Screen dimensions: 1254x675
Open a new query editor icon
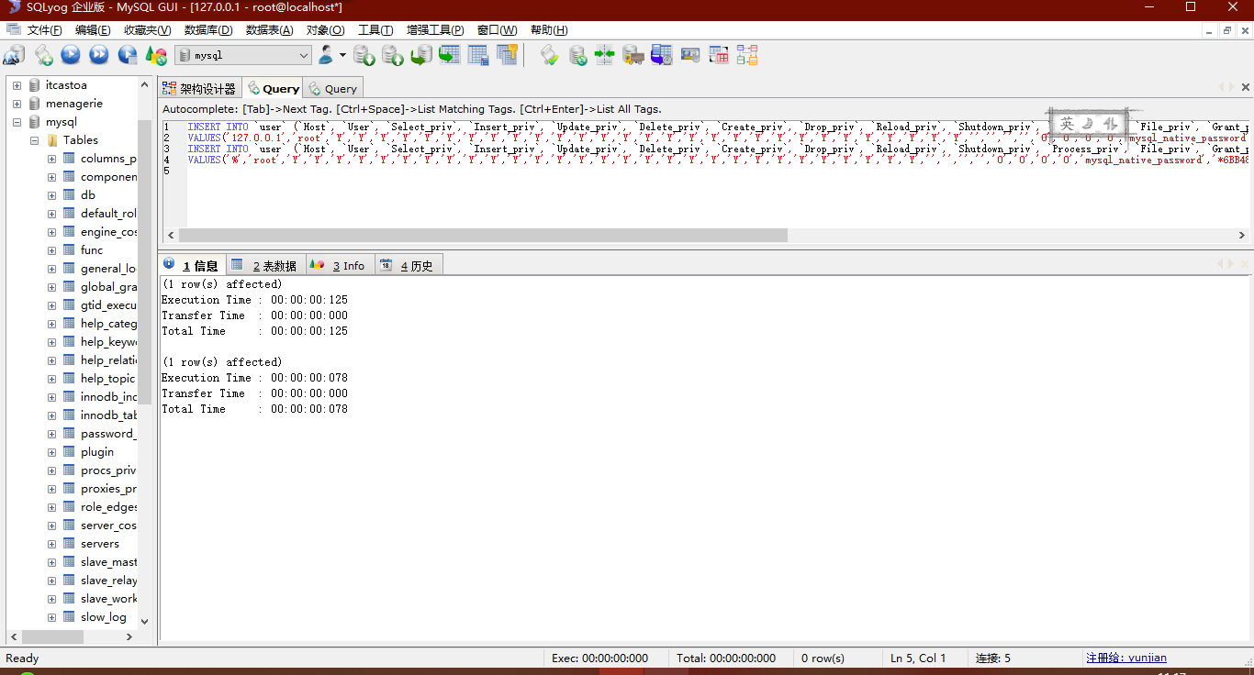tap(43, 55)
